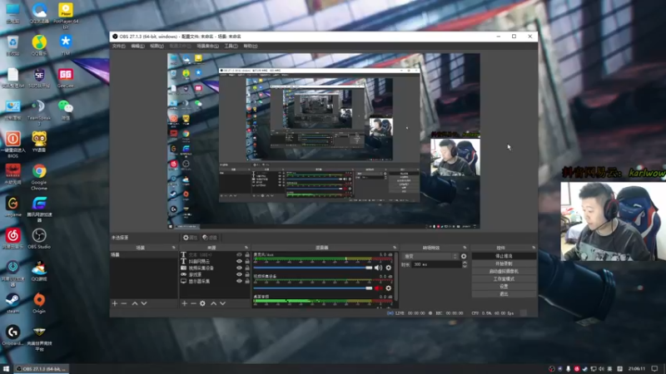Increase transition duration with stepper arrows

click(465, 263)
